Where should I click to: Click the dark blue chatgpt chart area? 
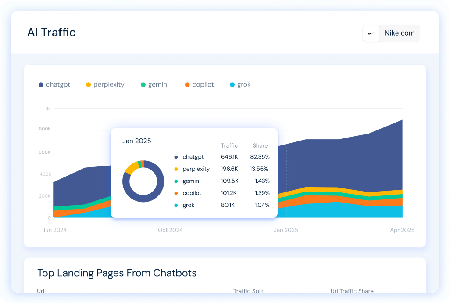click(x=344, y=164)
